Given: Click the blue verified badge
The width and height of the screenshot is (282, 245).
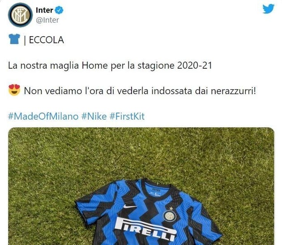Looking at the screenshot, I should (59, 10).
